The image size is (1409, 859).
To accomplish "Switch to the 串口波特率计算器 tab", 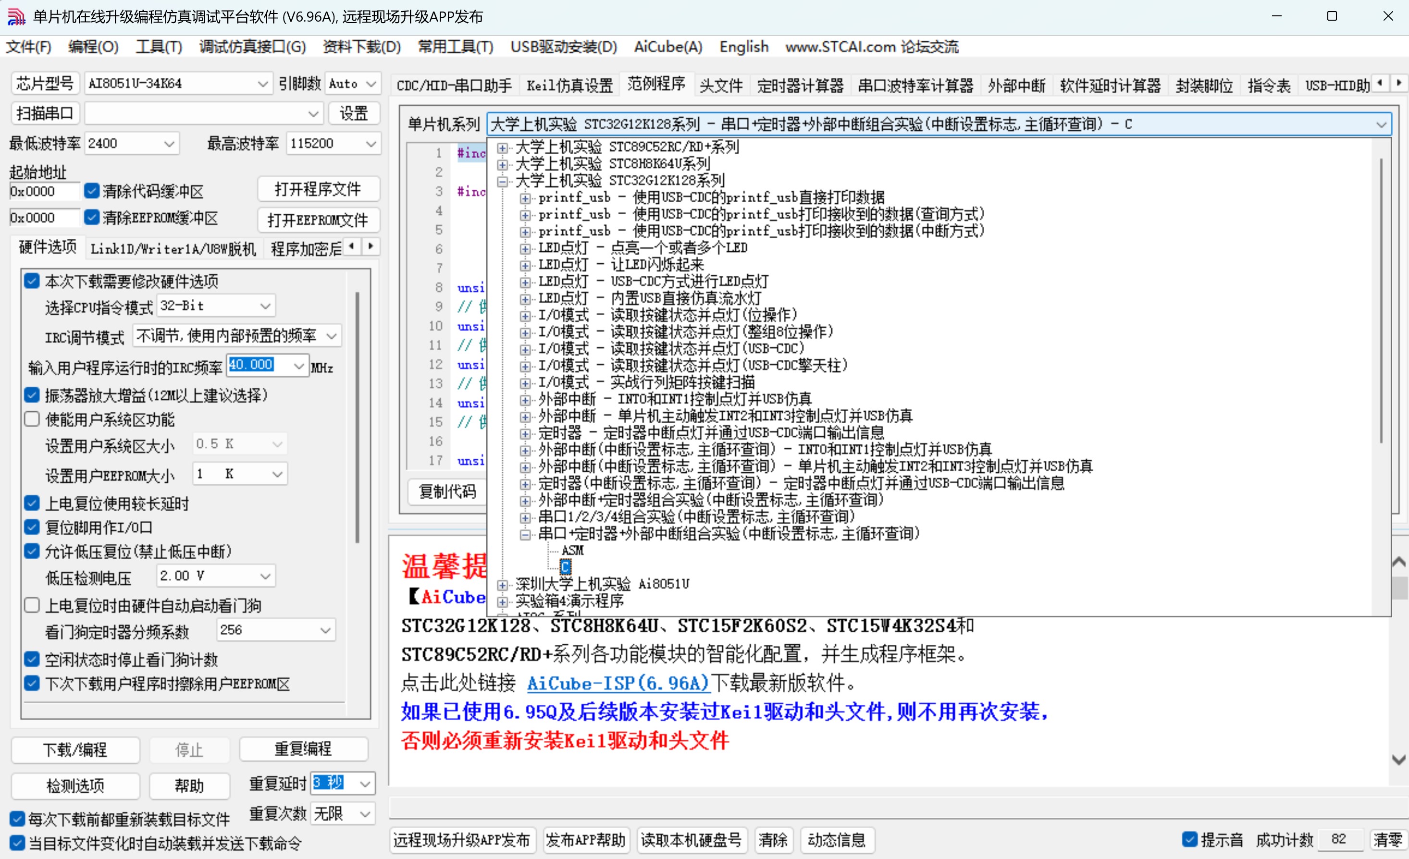I will click(x=915, y=86).
